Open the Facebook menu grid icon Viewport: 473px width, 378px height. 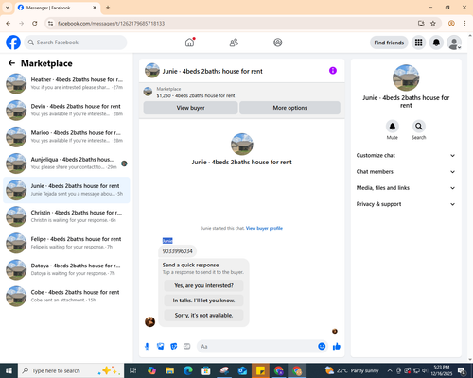[x=418, y=43]
